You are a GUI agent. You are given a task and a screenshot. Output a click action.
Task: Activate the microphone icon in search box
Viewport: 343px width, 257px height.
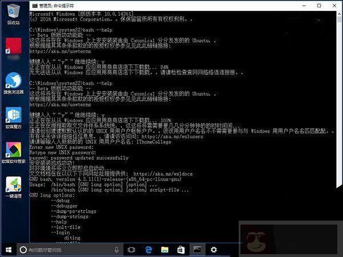(x=117, y=250)
